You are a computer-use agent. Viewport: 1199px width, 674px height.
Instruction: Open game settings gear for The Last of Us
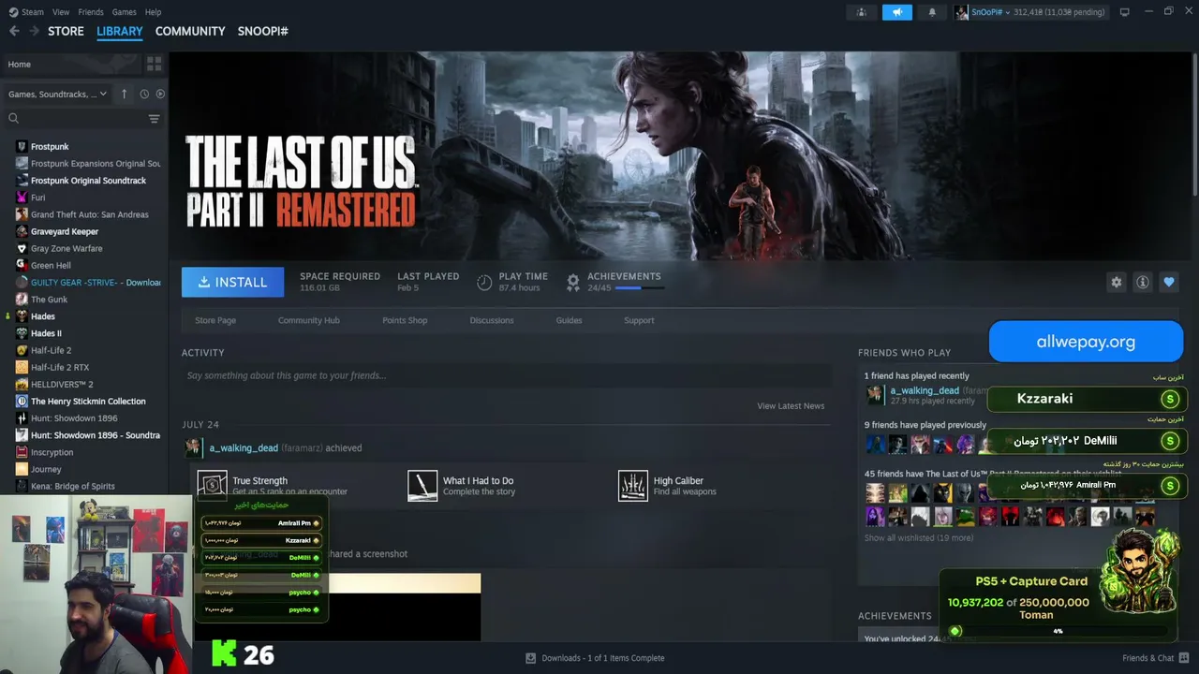(x=1116, y=282)
